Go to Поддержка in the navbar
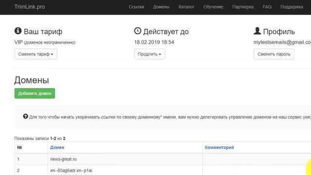311x175 pixels. [x=292, y=7]
